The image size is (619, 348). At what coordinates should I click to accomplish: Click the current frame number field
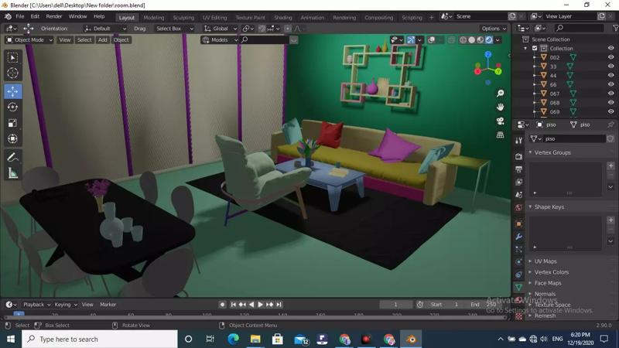[x=395, y=305]
